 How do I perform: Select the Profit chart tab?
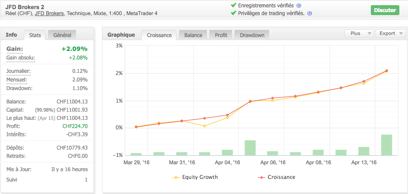tap(221, 35)
